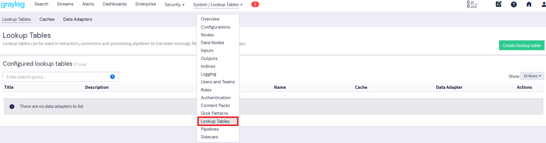This screenshot has height=143, width=546.
Task: Switch to the Data Adapters tab
Action: 78,19
